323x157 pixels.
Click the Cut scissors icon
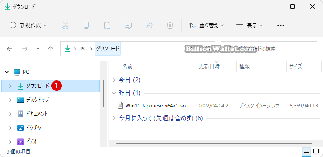tap(65, 26)
